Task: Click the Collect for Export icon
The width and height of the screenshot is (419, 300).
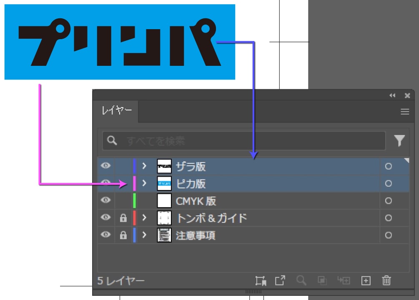Action: pyautogui.click(x=280, y=281)
